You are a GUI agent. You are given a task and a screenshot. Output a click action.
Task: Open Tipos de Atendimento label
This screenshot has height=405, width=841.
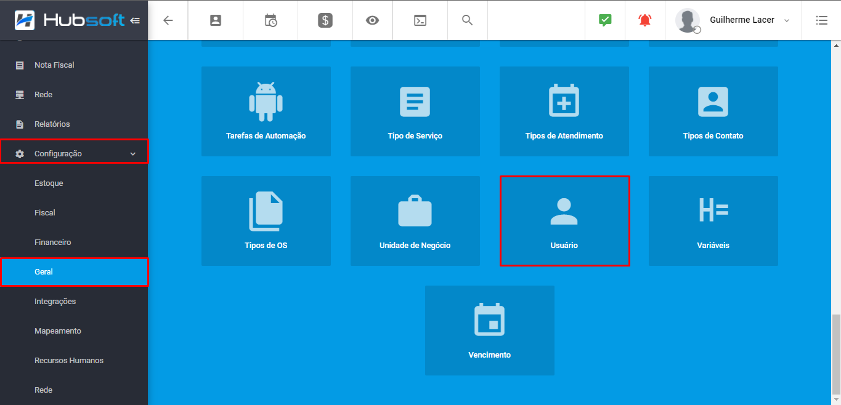click(564, 136)
